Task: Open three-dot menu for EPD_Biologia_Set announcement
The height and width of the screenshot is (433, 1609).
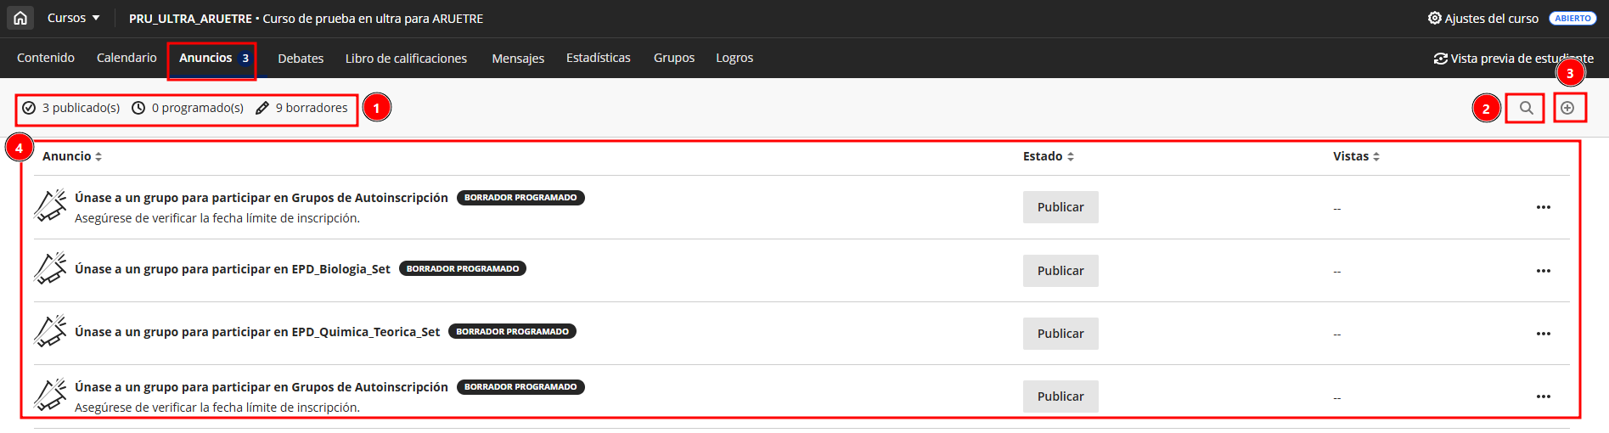Action: pyautogui.click(x=1543, y=271)
